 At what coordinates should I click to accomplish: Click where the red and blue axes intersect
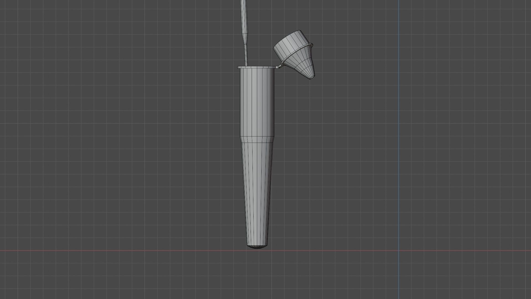pyautogui.click(x=399, y=251)
